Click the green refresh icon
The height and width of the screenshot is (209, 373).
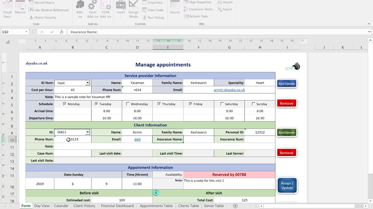tap(156, 193)
